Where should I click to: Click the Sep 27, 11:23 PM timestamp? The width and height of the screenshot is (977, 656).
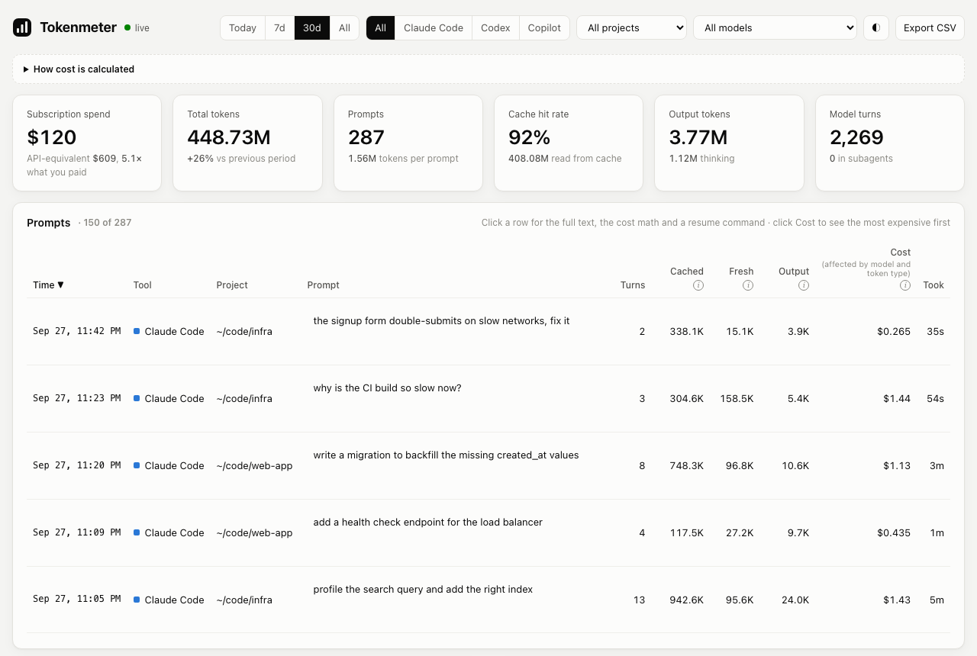click(x=76, y=398)
